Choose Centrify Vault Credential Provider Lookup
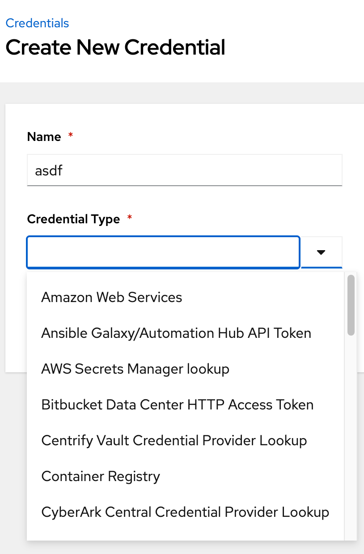This screenshot has height=554, width=364. (x=174, y=441)
